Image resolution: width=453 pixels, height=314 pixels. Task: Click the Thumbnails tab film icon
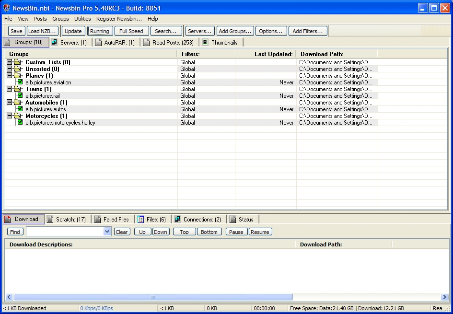click(x=205, y=43)
